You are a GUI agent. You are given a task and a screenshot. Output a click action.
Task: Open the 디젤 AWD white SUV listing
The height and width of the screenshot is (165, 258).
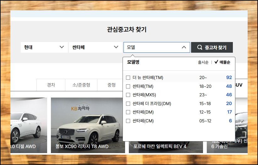tap(29, 125)
